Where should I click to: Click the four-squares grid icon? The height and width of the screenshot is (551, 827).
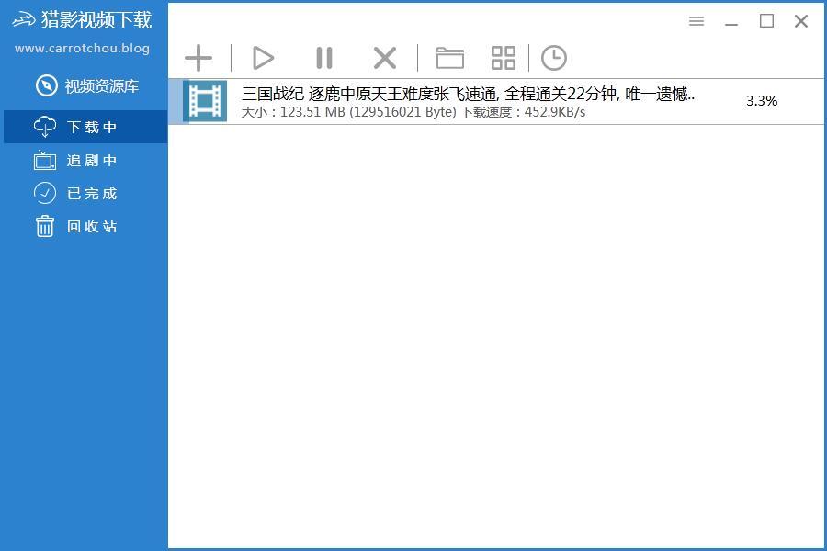pos(504,58)
